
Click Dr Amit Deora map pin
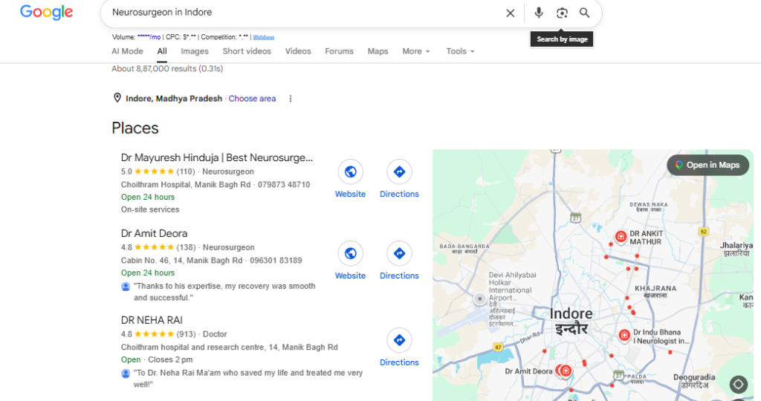pyautogui.click(x=566, y=371)
